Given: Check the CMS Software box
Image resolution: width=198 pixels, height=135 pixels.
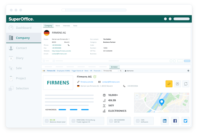Looking at the screenshot, I should [x=138, y=121].
